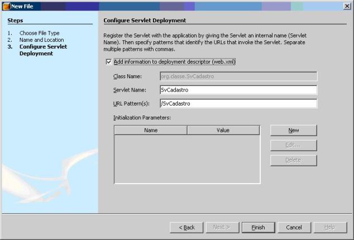The image size is (354, 240).
Task: Click the Configure Servlet Deployment heading
Action: (x=145, y=20)
